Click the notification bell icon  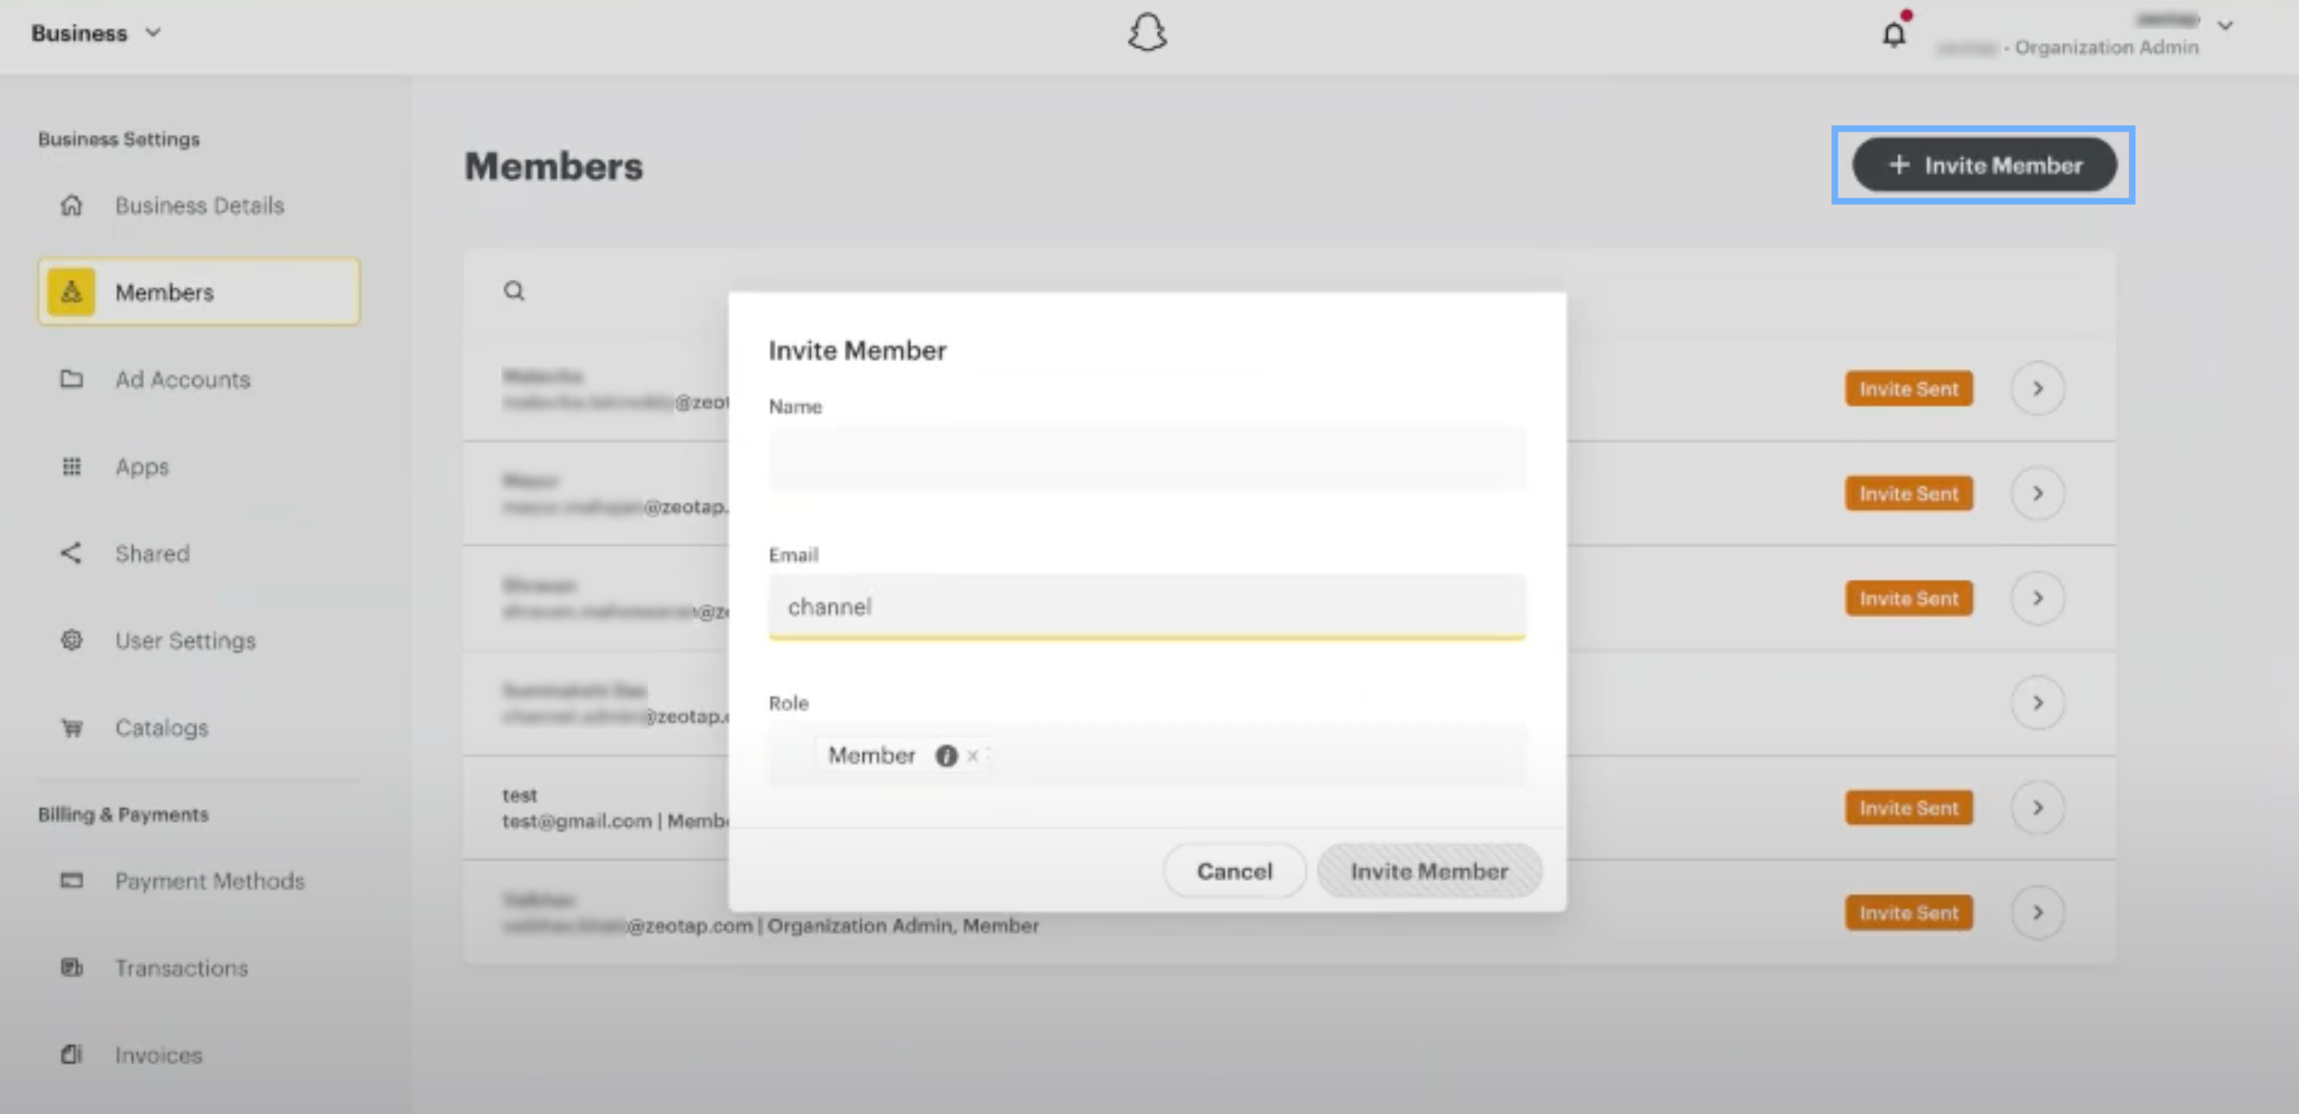pyautogui.click(x=1893, y=34)
